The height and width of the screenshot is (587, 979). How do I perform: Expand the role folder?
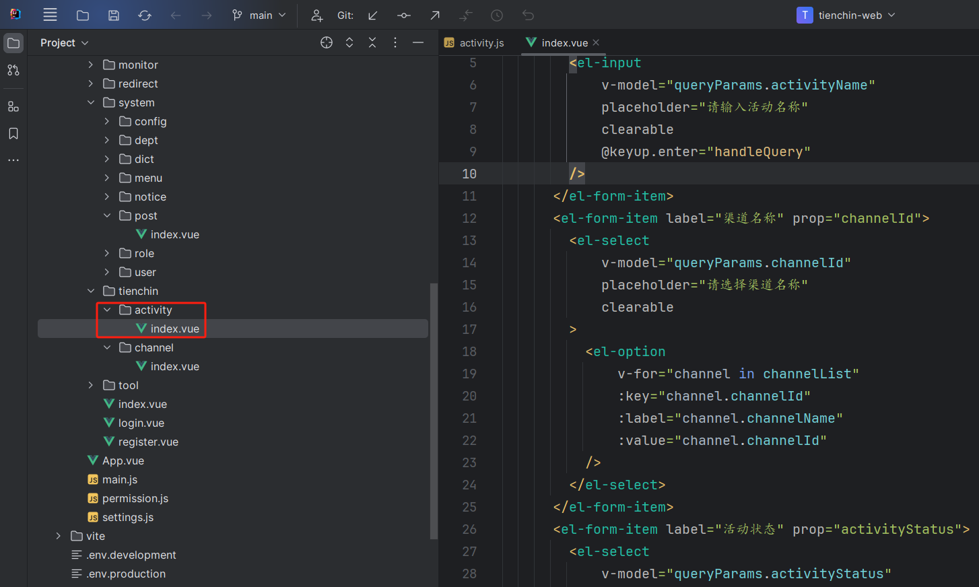point(107,253)
